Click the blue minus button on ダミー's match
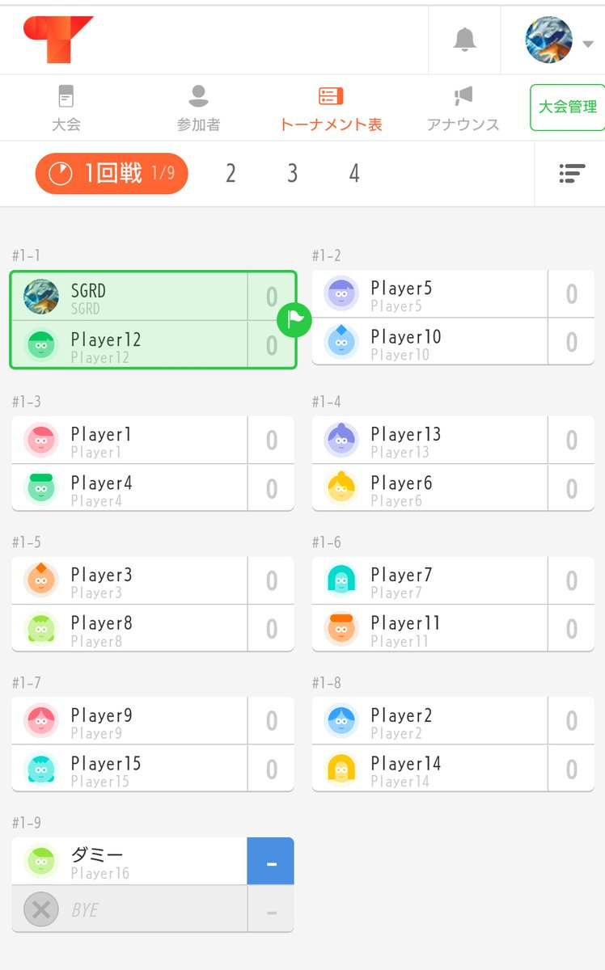 pyautogui.click(x=270, y=862)
